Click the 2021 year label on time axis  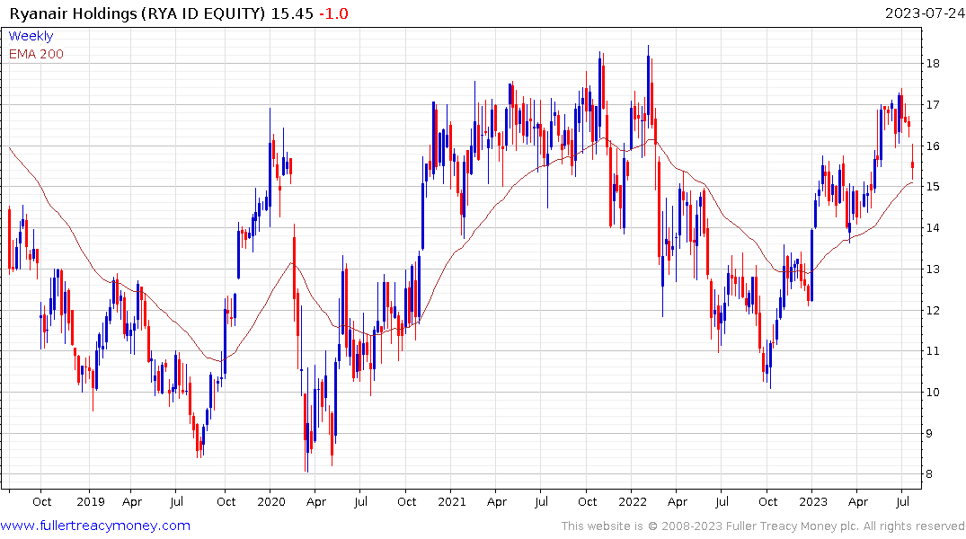452,501
